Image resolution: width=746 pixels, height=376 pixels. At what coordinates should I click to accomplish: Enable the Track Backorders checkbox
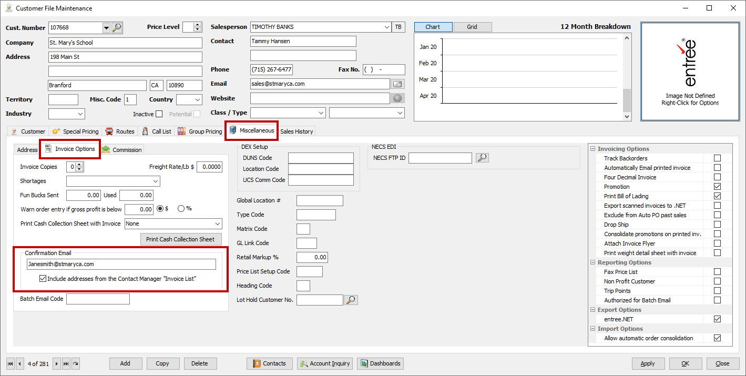pos(718,158)
